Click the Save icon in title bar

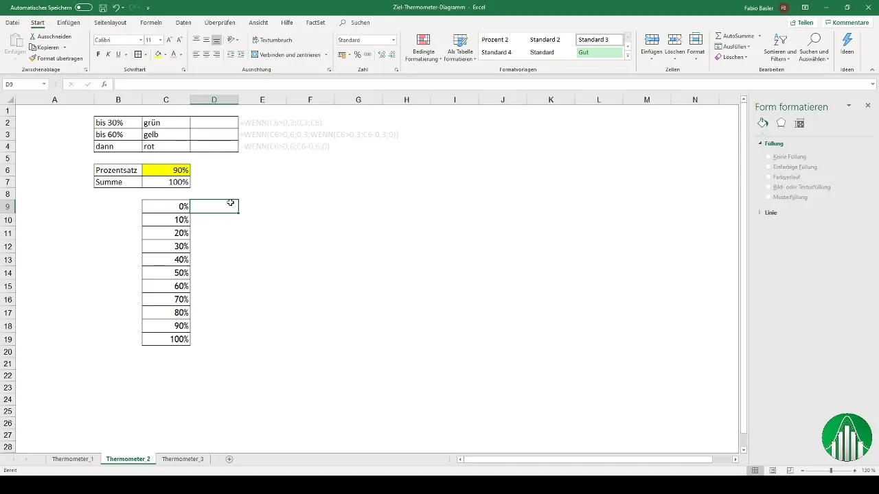[x=102, y=8]
